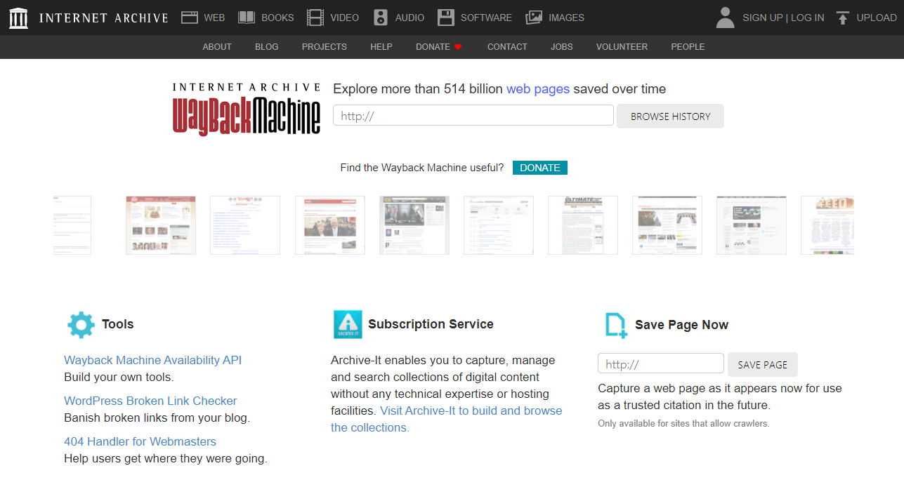
Task: Open the Ultimate site thumbnail
Action: 583,225
